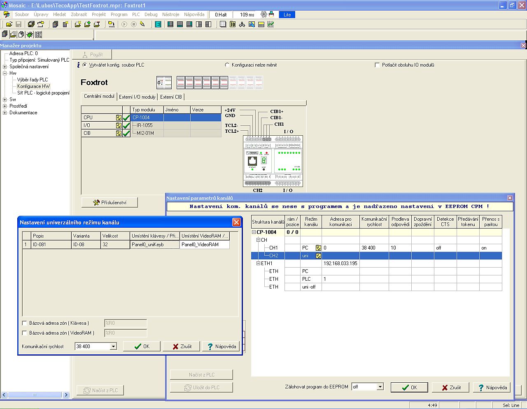Open Zálohovat program do EEPROM dropdown
The width and height of the screenshot is (527, 409).
(x=380, y=387)
